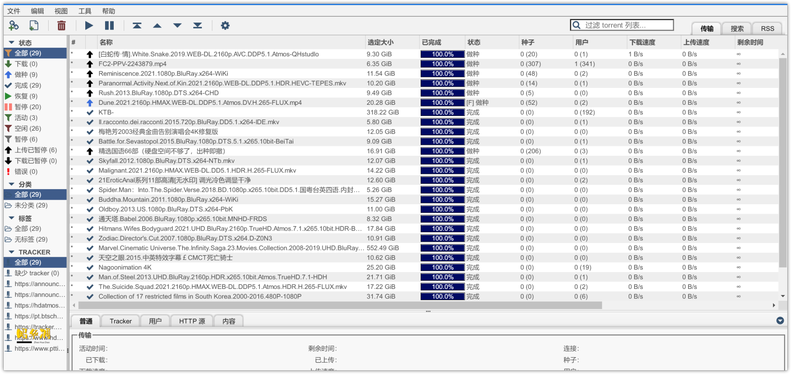Screen dimensions: 791x374
Task: Click move up queue arrow icon
Action: tap(157, 25)
